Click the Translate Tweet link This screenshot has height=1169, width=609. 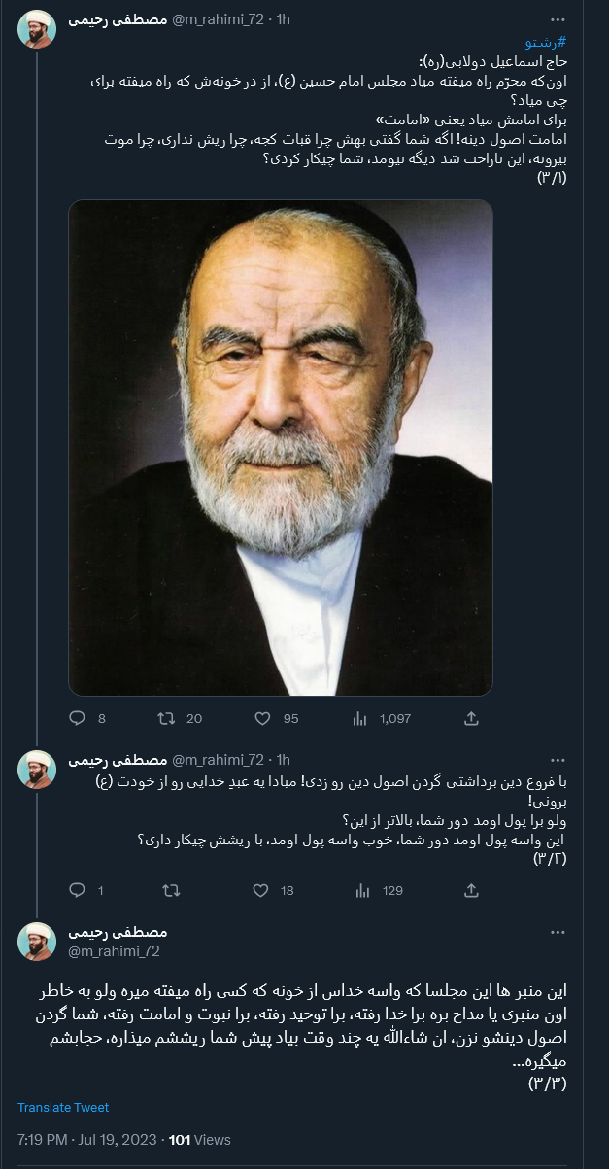(61, 1106)
